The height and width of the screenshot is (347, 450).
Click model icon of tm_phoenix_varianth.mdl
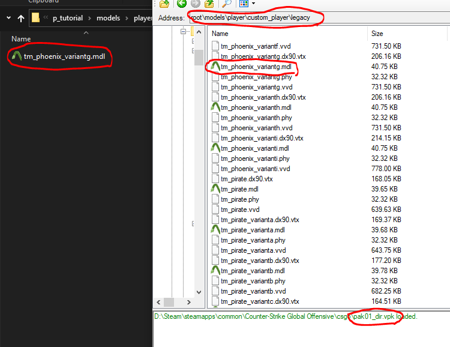coord(215,107)
